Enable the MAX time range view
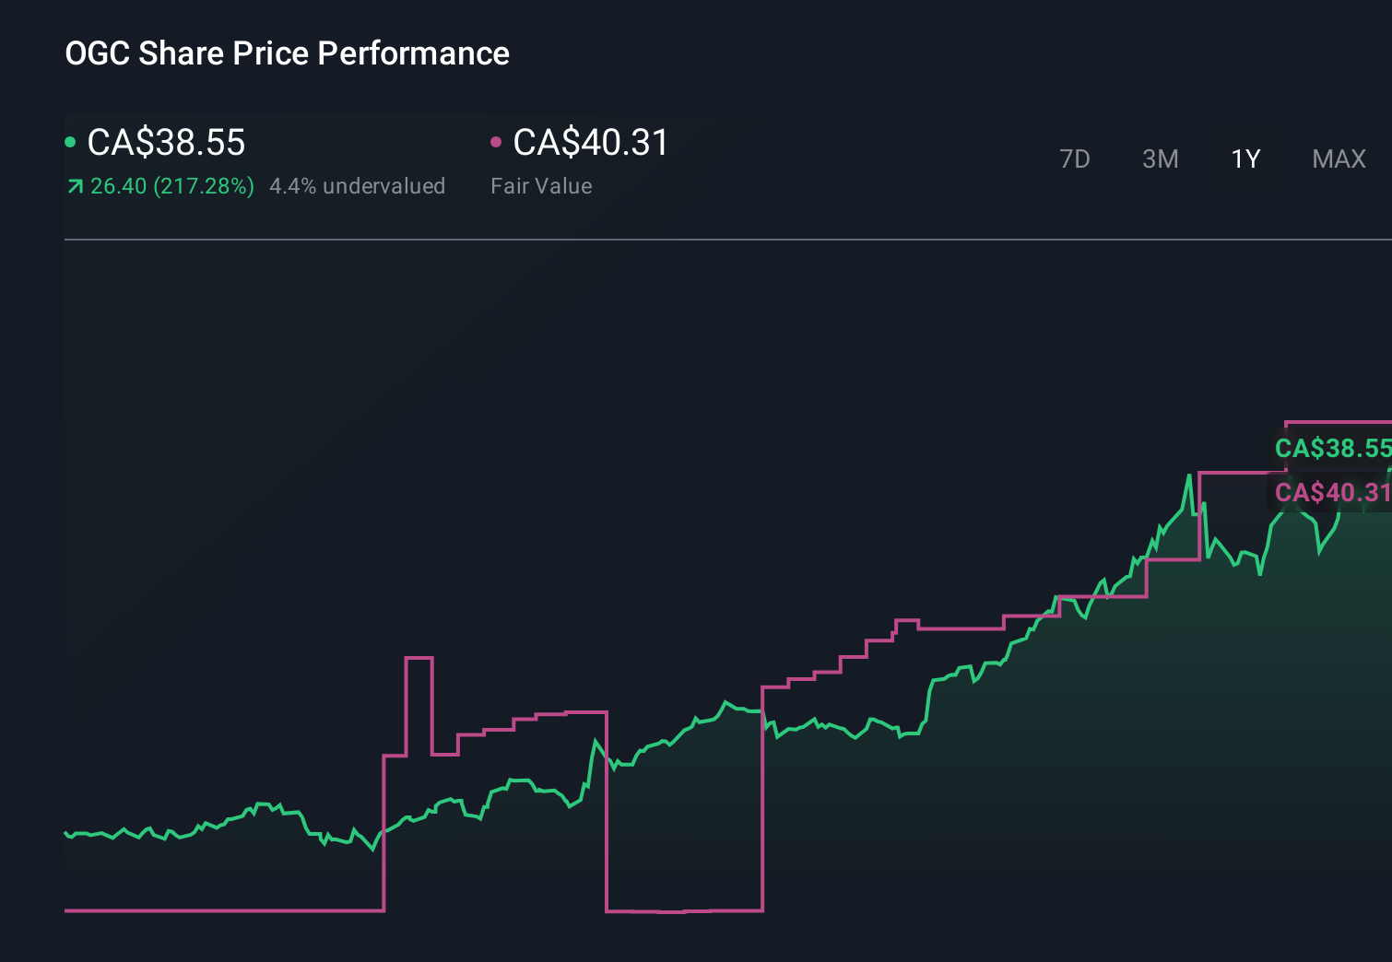The height and width of the screenshot is (962, 1392). coord(1339,158)
